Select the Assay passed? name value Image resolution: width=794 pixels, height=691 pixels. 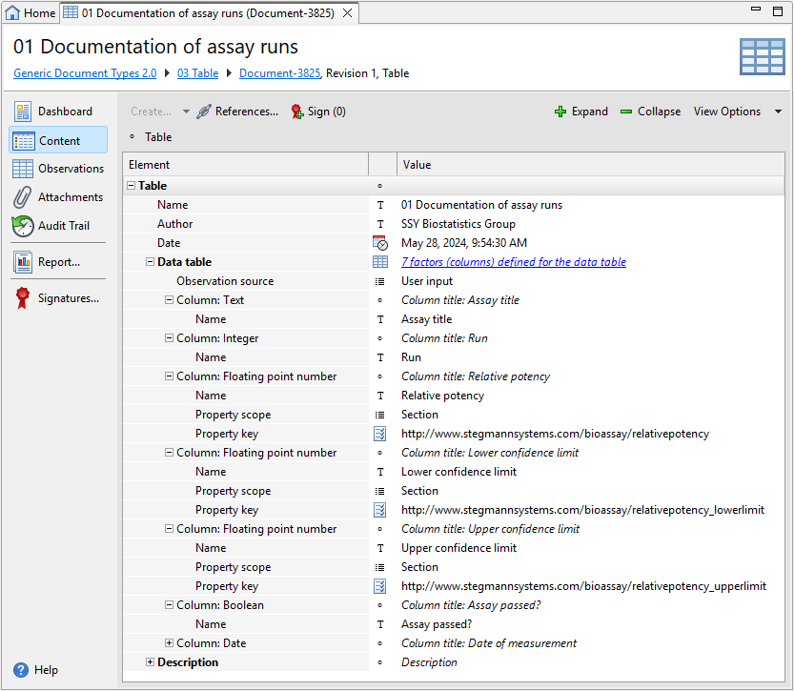(437, 624)
